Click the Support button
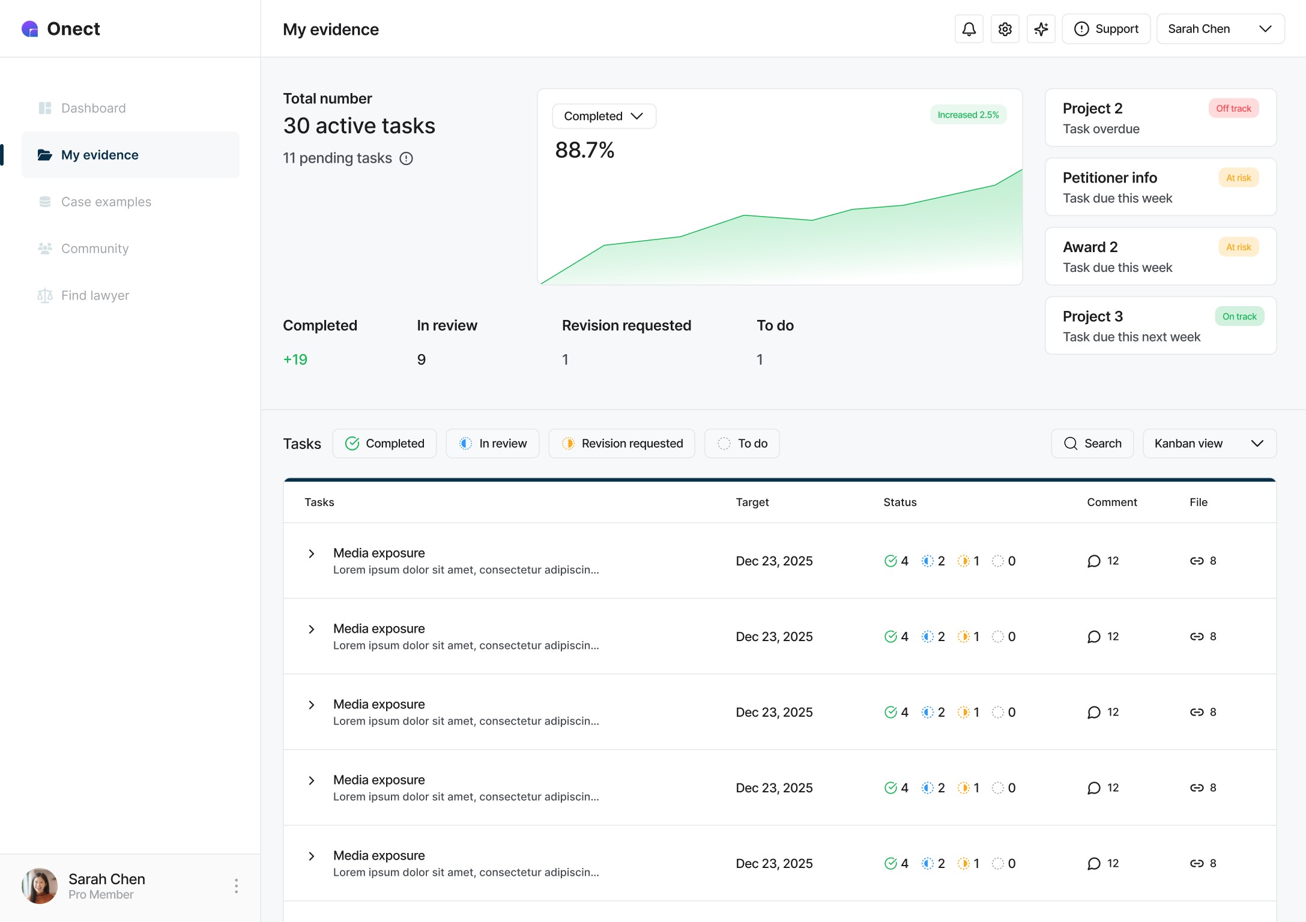Screen dimensions: 1306x922 tap(1105, 29)
